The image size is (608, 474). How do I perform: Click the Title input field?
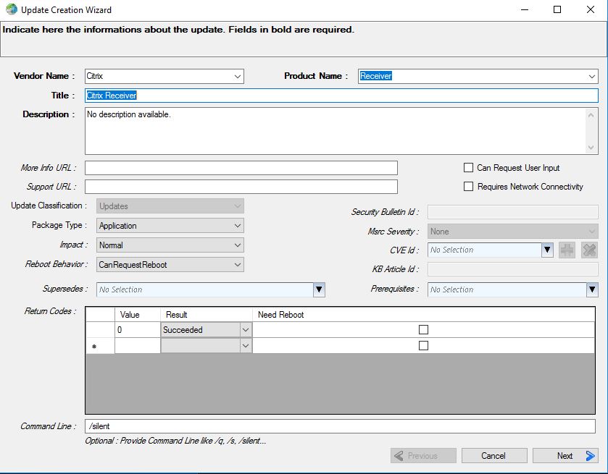point(341,96)
